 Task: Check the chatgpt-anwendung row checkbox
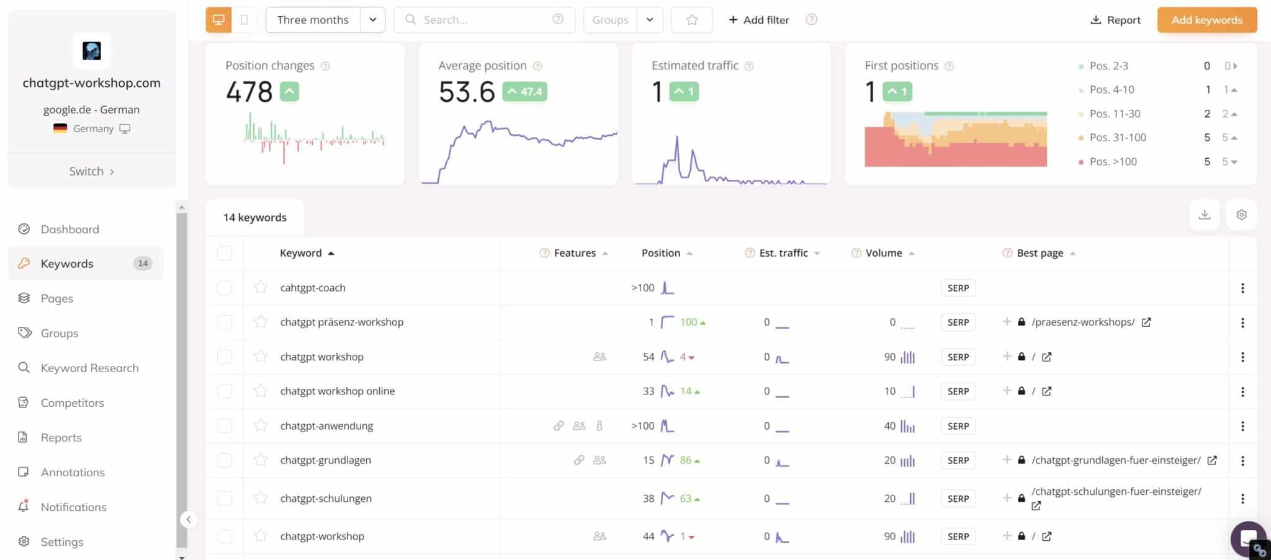click(x=225, y=426)
